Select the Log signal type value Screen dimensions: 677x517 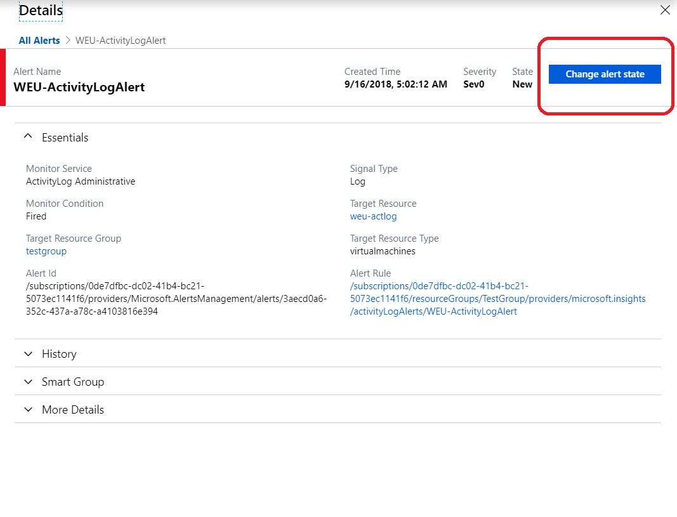coord(357,181)
